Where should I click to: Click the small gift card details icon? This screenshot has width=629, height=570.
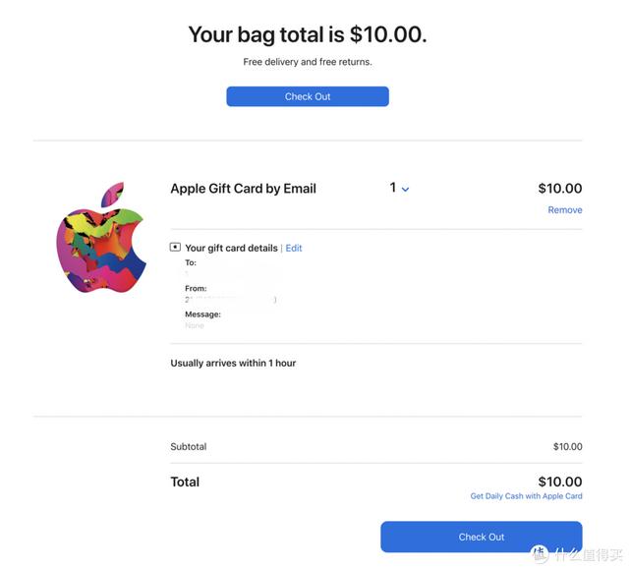click(175, 248)
